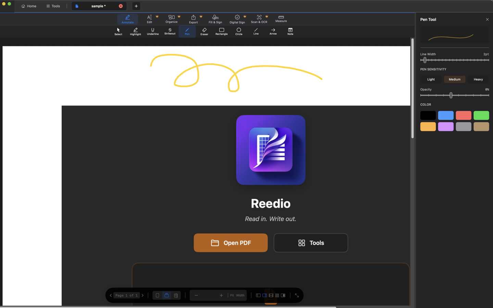
Task: Click the Open PDF button
Action: pos(230,243)
